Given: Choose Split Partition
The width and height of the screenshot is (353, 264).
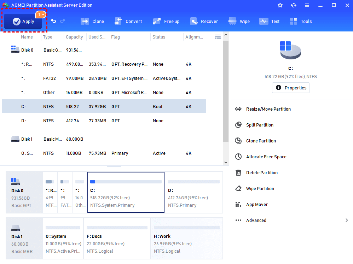Looking at the screenshot, I should [260, 125].
